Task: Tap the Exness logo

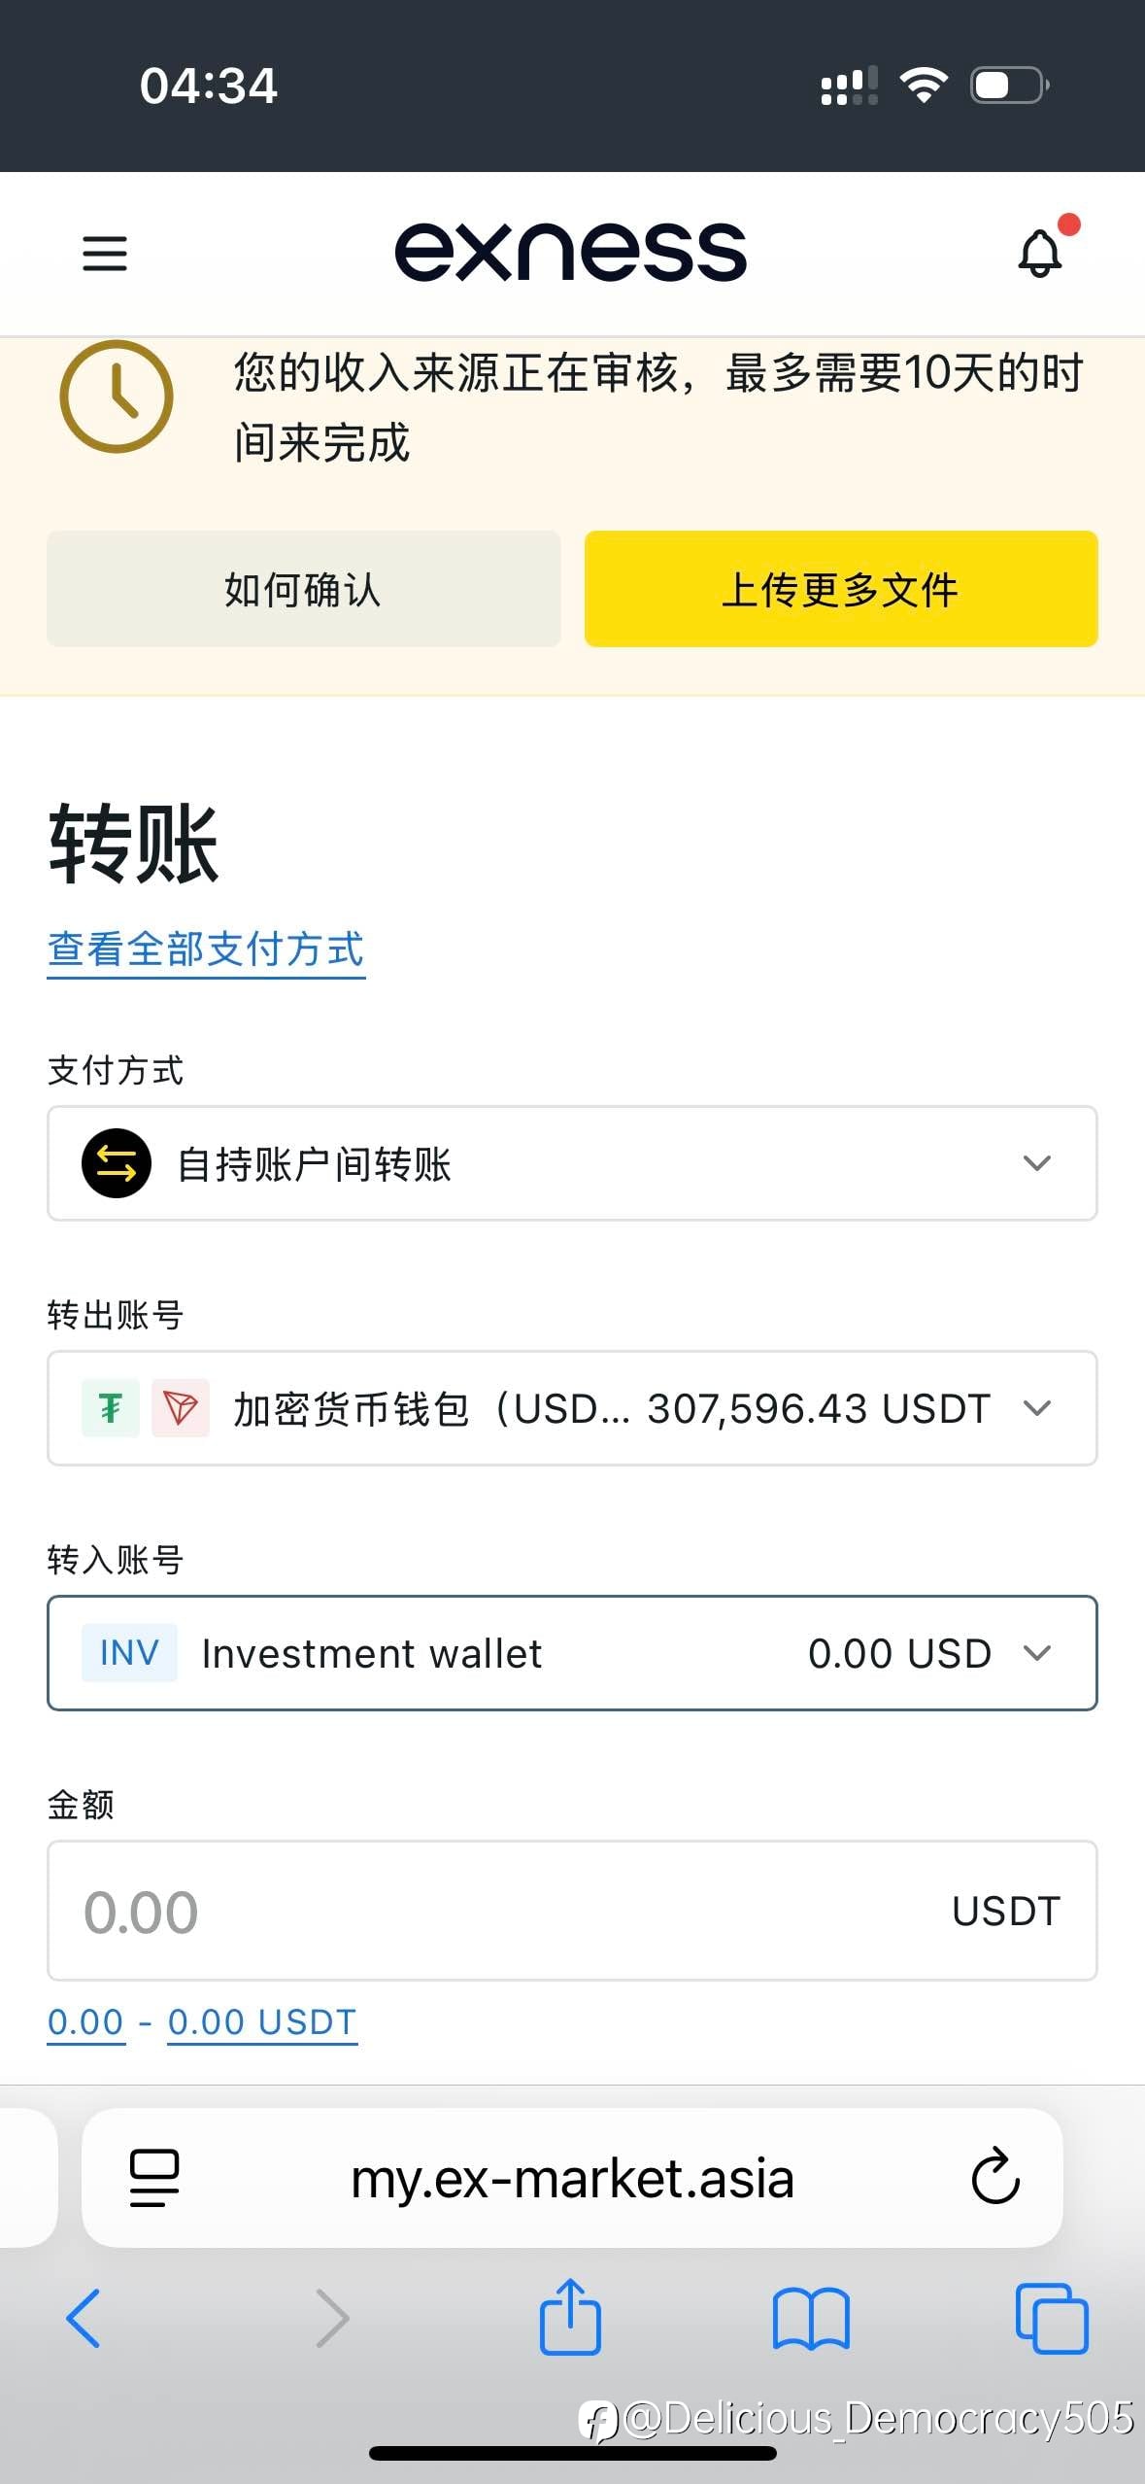Action: [x=571, y=253]
